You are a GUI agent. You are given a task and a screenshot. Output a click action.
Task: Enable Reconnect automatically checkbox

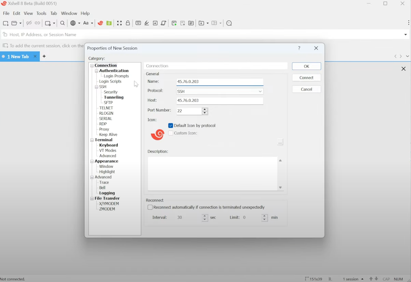(x=150, y=207)
